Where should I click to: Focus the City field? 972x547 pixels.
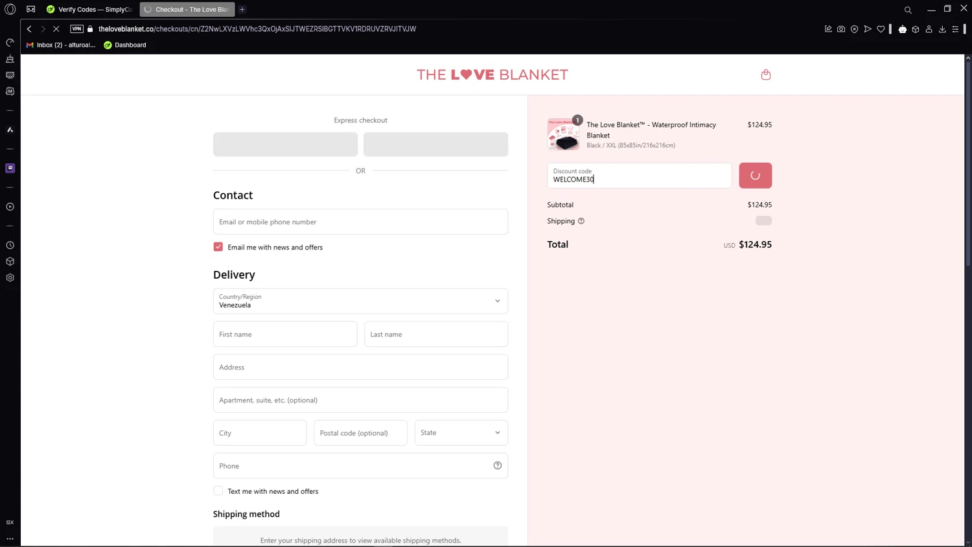[x=260, y=432]
